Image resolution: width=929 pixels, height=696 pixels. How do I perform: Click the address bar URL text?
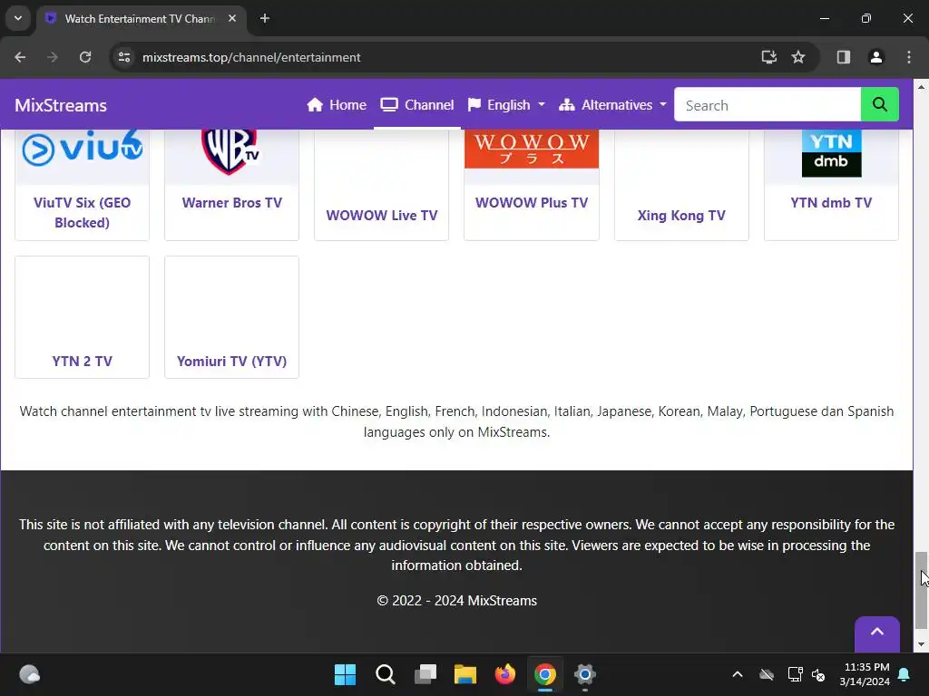click(251, 57)
